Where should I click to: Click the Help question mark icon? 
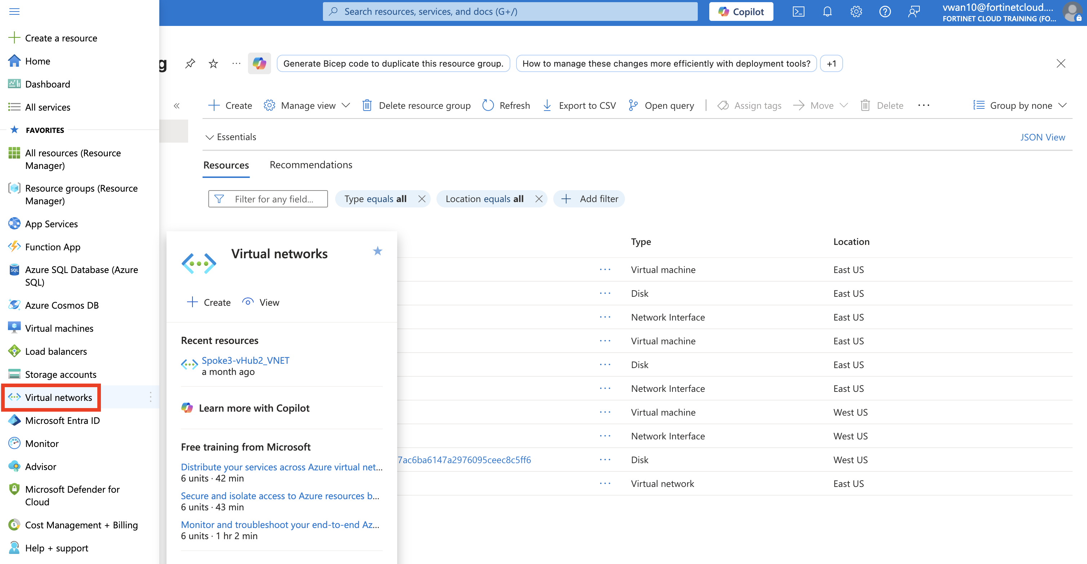884,12
